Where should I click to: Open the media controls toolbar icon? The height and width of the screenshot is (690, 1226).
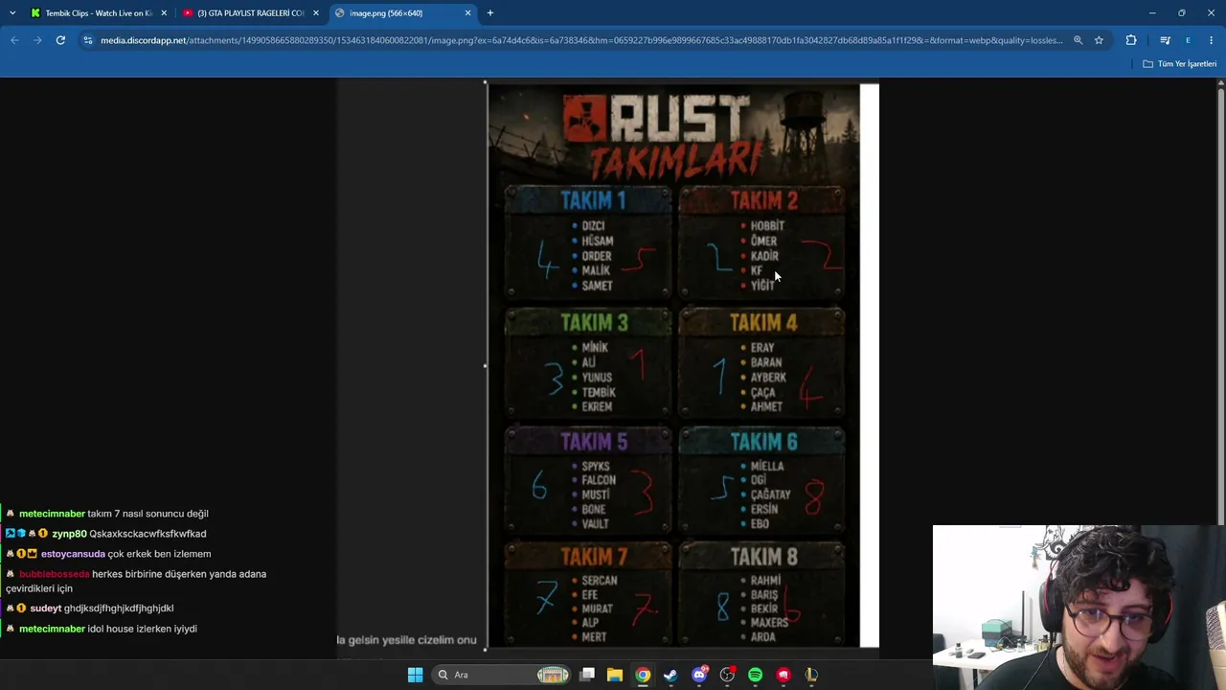point(1165,40)
